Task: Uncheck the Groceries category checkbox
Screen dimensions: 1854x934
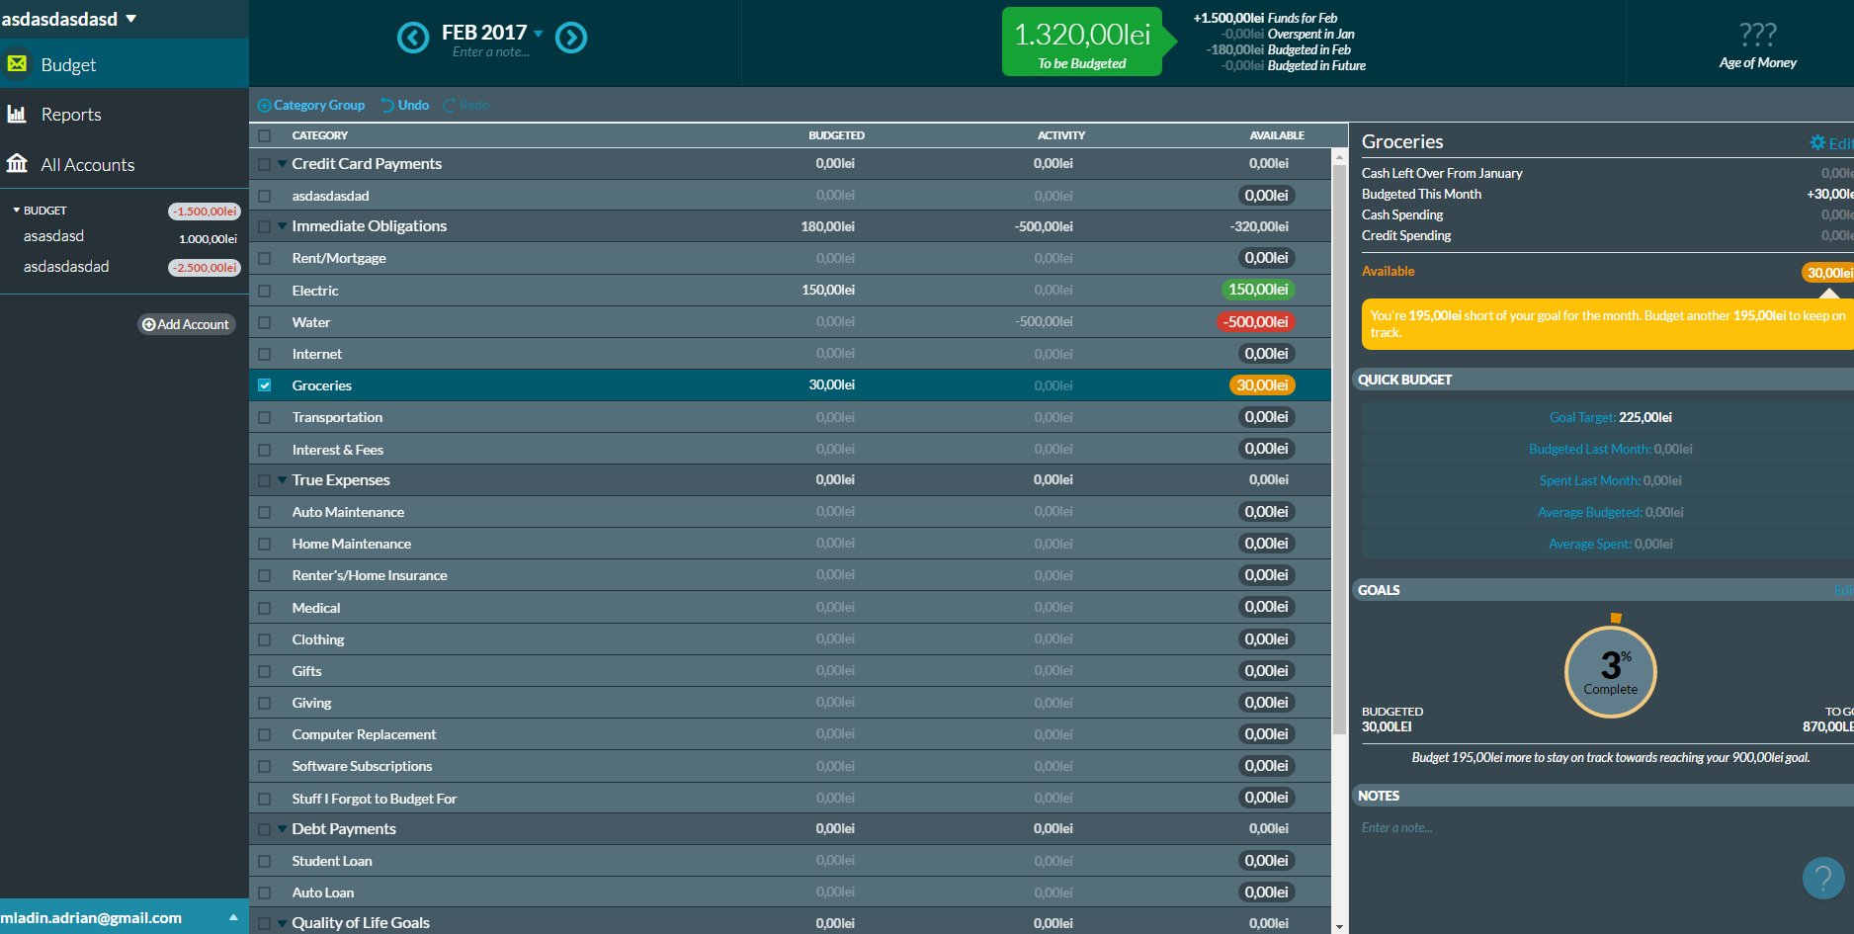Action: click(264, 385)
